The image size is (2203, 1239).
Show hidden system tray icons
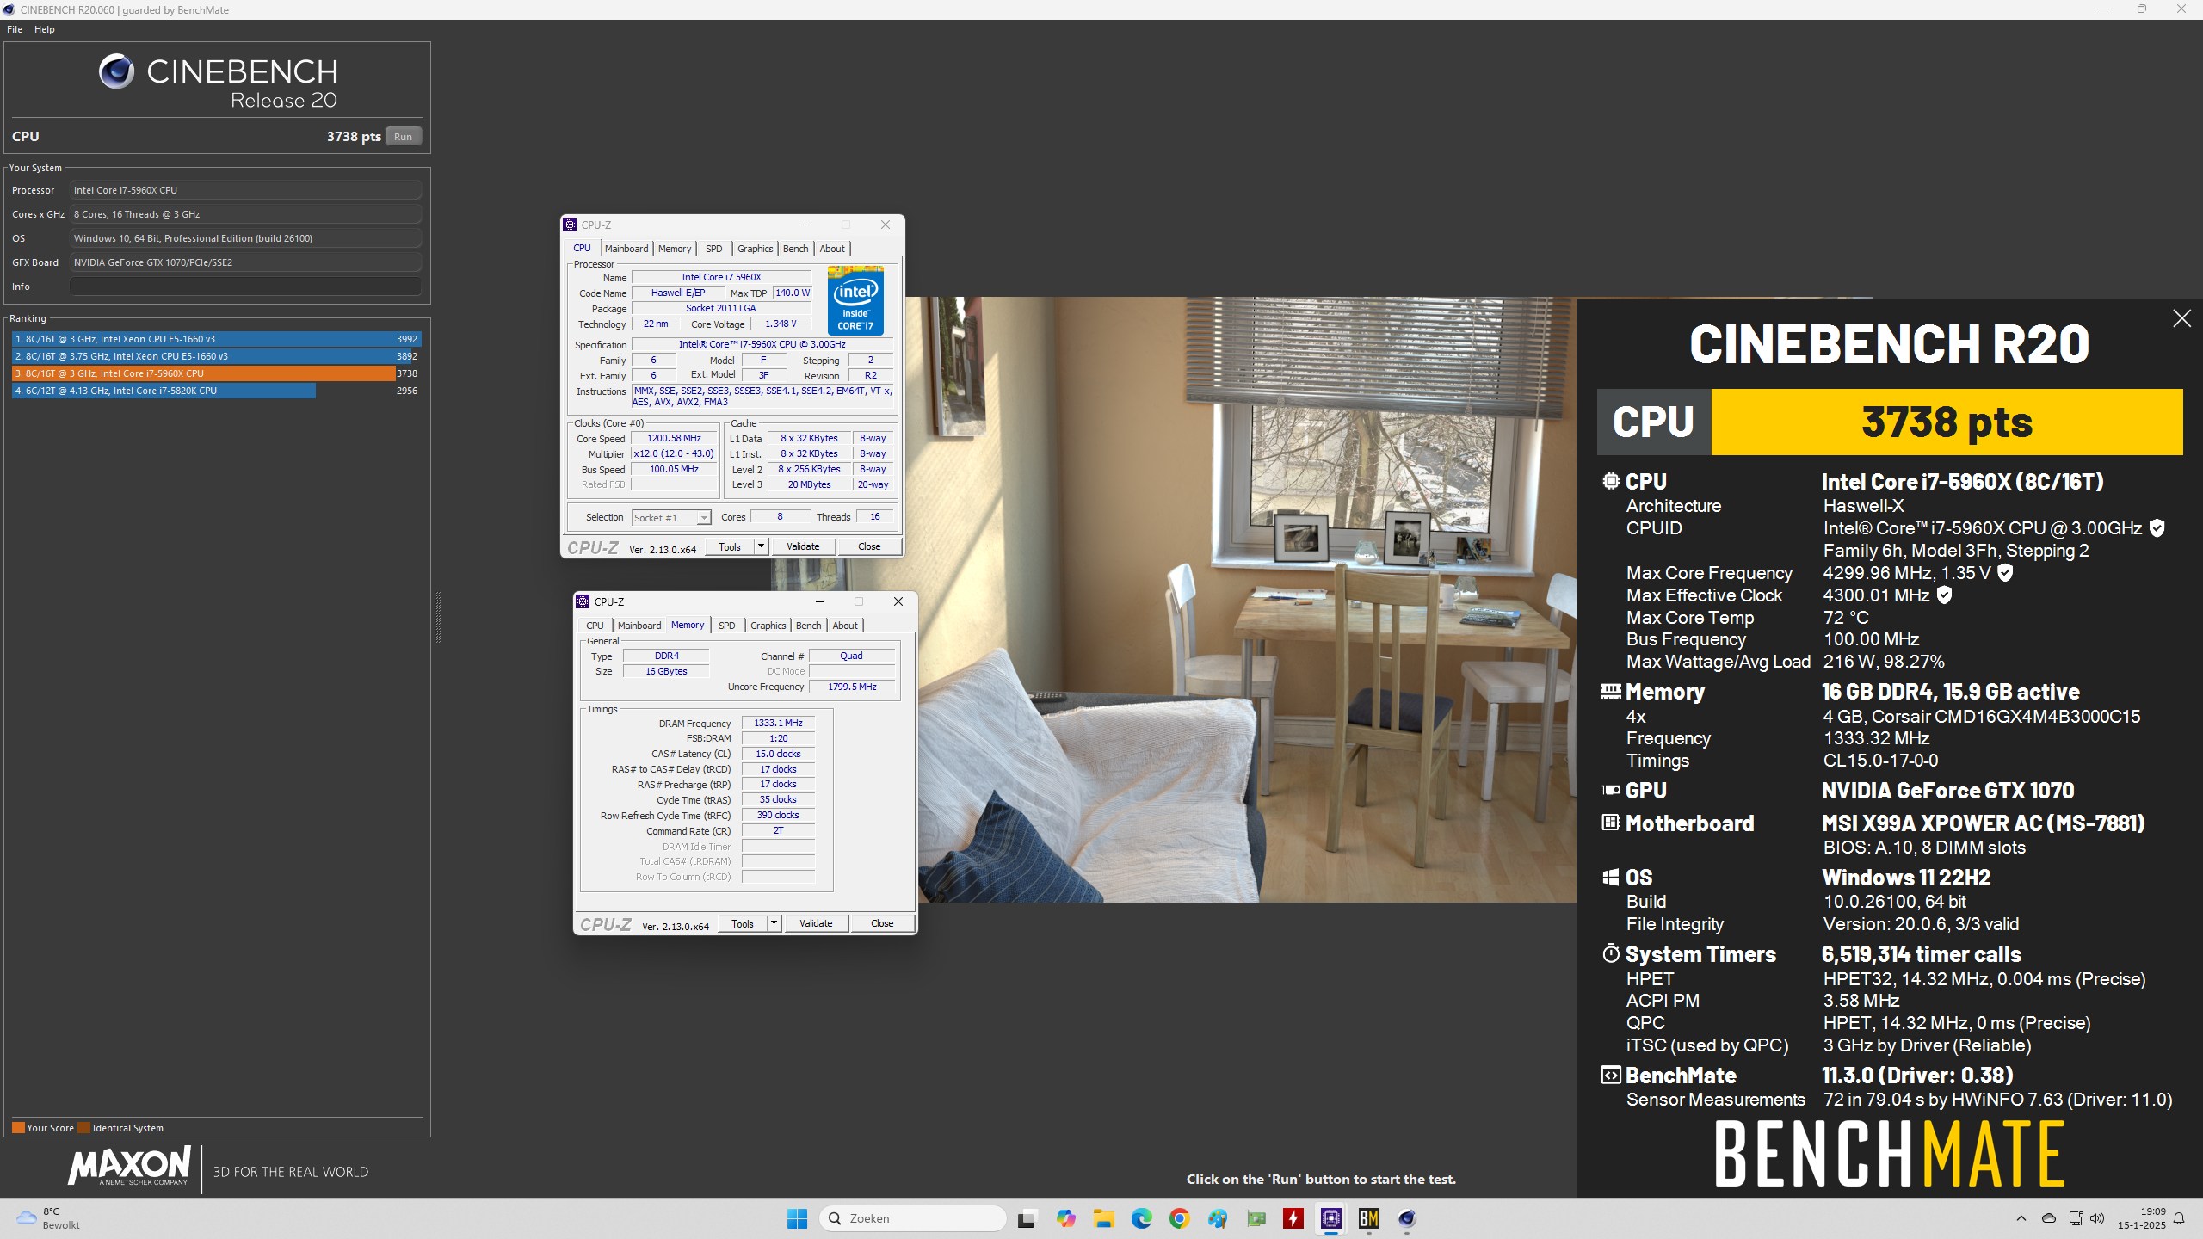tap(2021, 1218)
